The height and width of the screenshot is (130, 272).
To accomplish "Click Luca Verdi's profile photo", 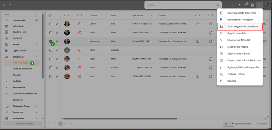I will pyautogui.click(x=67, y=76).
